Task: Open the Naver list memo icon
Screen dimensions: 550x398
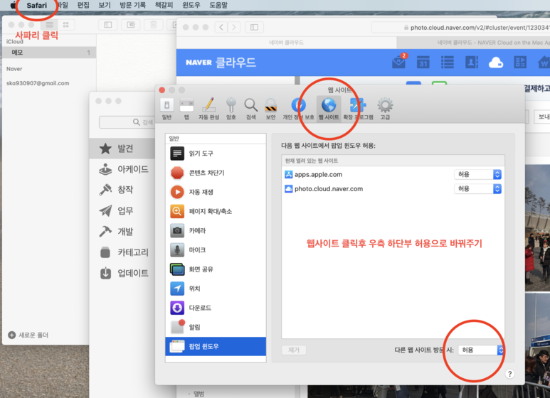Action: (448, 62)
